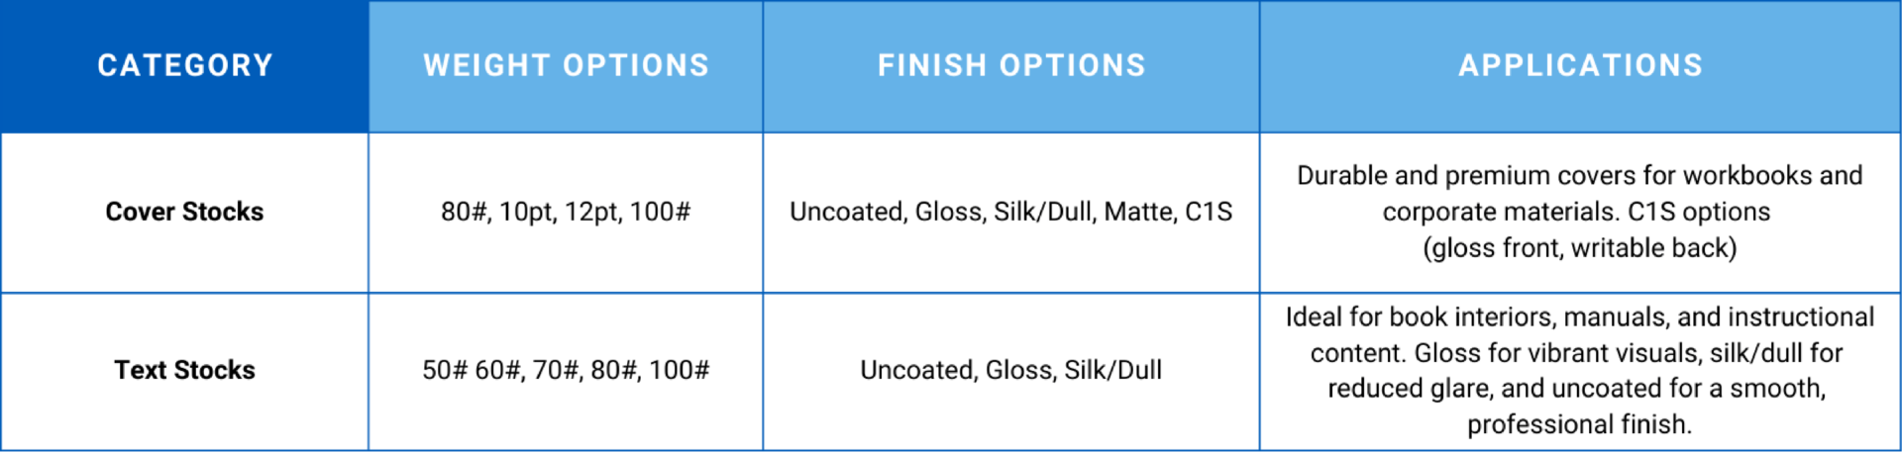This screenshot has height=452, width=1902.
Task: Click the "(gloss front, writable back)" line
Action: 1579,248
